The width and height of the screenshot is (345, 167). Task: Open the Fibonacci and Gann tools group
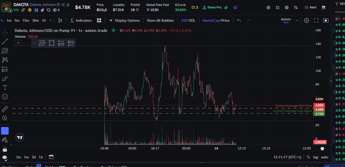pyautogui.click(x=5, y=51)
